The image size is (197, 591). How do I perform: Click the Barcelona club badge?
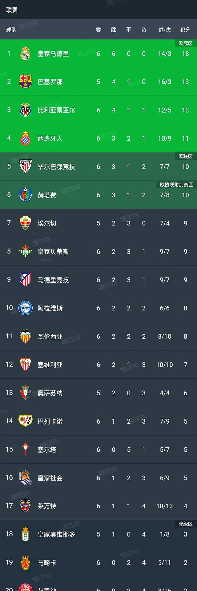point(26,81)
